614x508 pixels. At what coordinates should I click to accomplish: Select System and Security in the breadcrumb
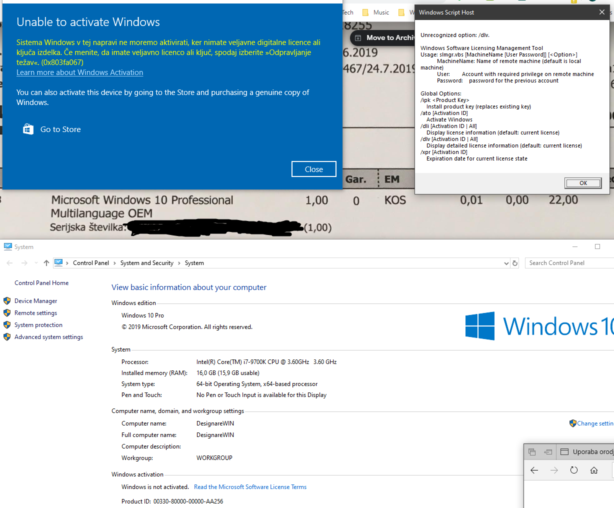(x=146, y=263)
